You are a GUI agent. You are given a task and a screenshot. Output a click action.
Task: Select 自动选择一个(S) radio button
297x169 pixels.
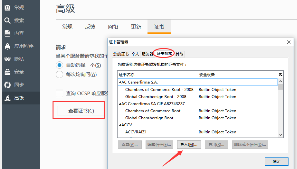[x=59, y=65]
